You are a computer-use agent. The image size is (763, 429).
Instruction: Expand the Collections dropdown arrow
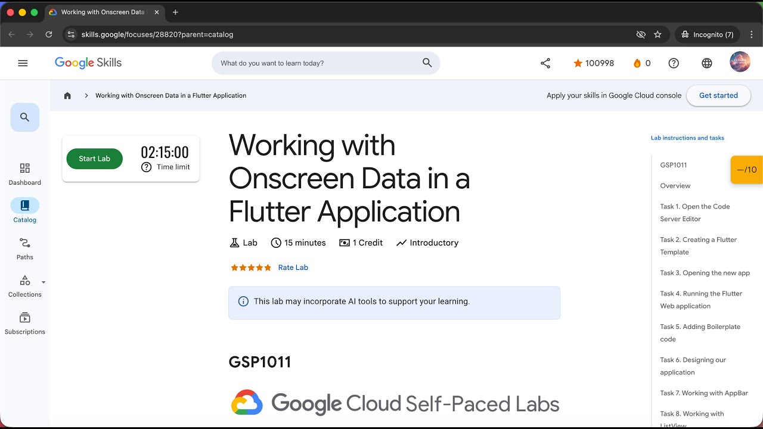coord(44,282)
